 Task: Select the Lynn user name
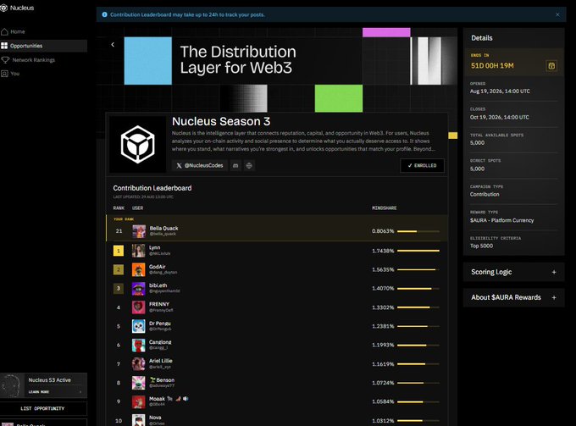(x=155, y=247)
